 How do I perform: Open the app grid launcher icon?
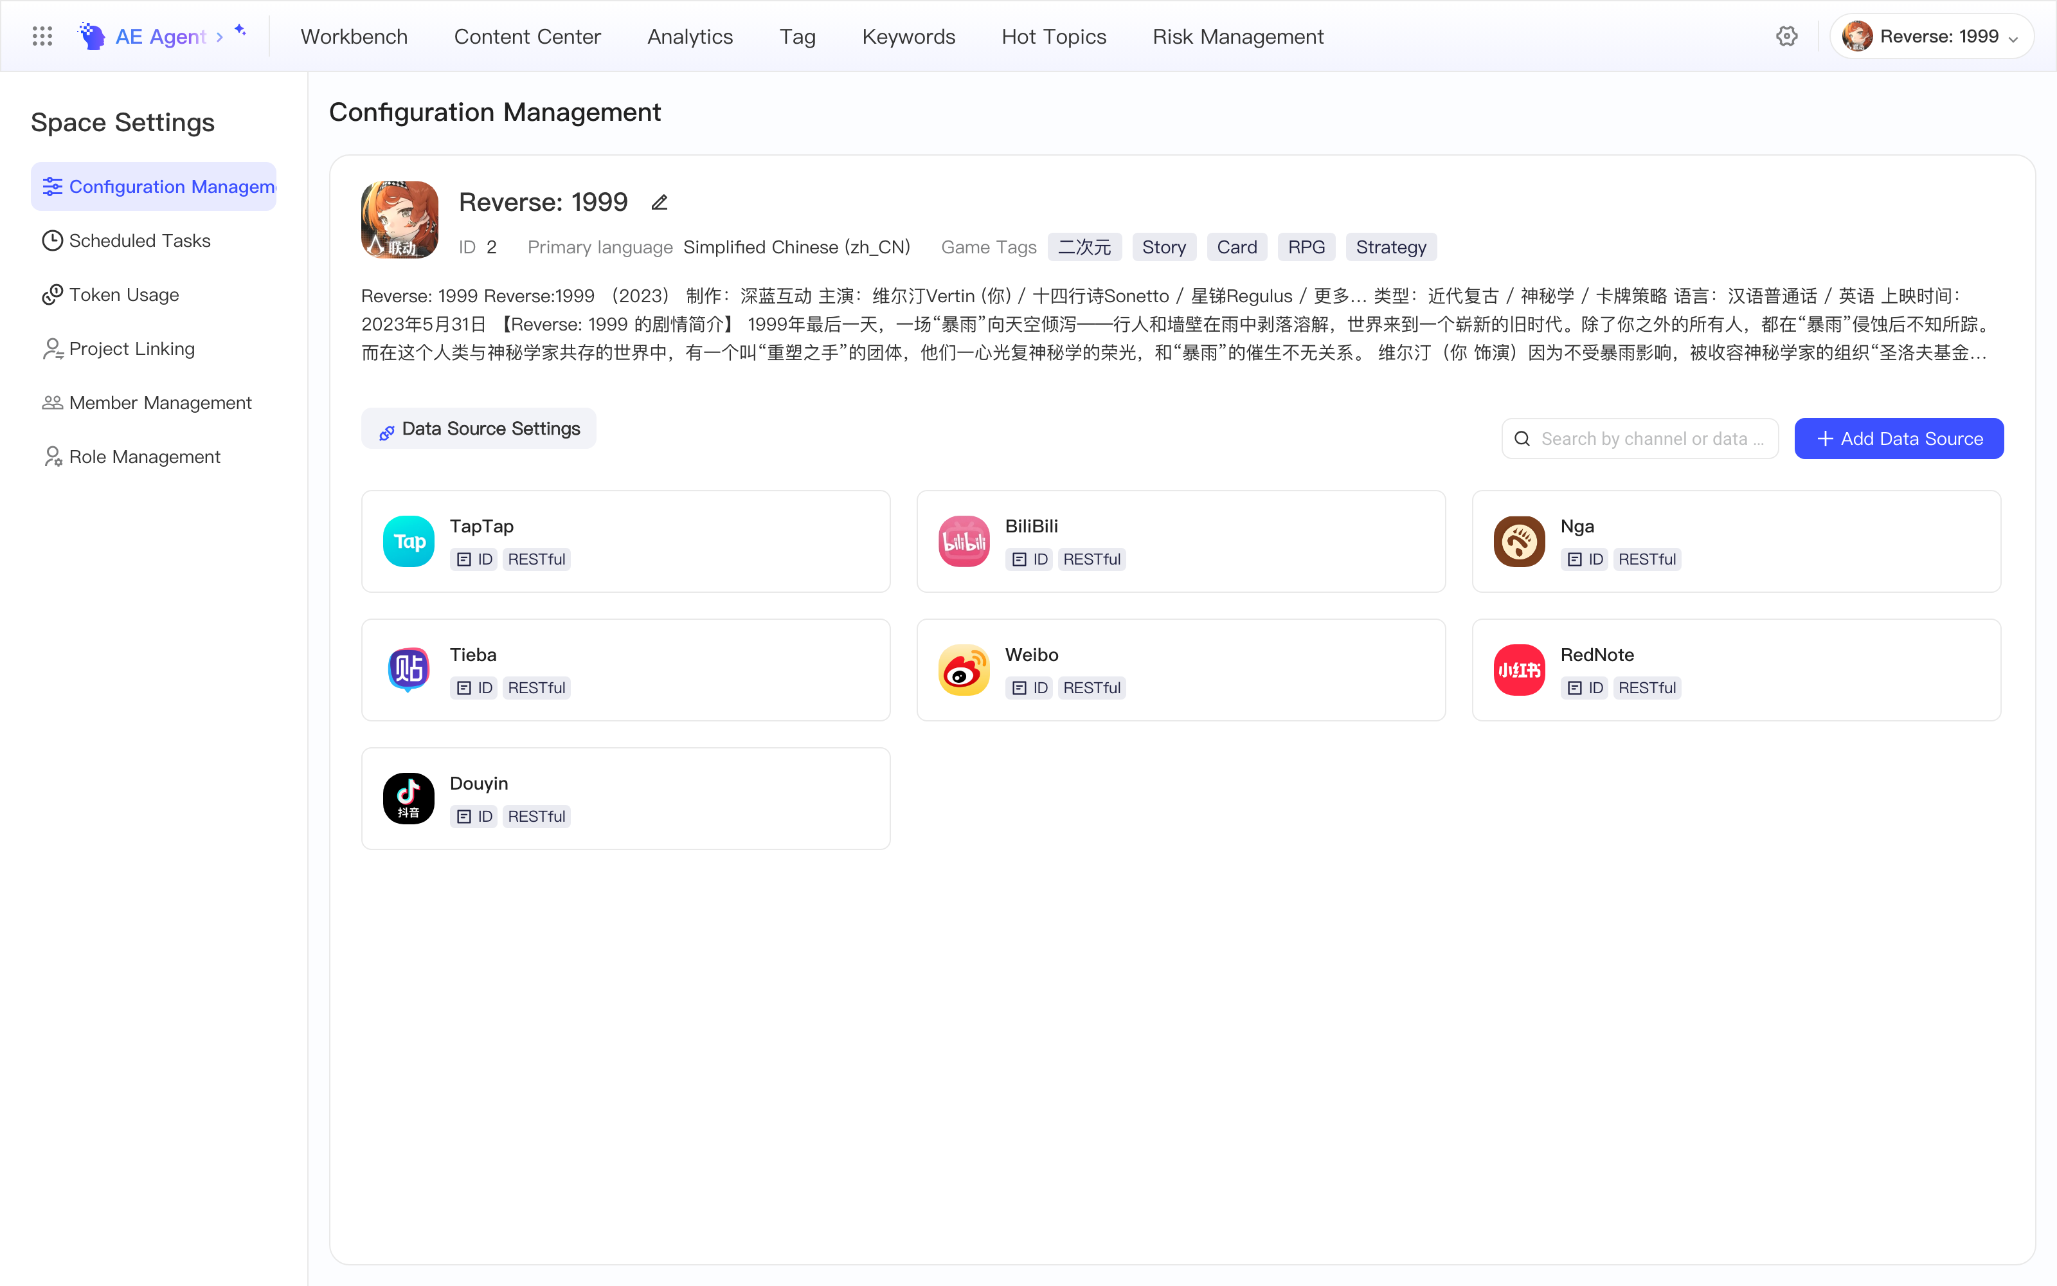click(x=42, y=36)
